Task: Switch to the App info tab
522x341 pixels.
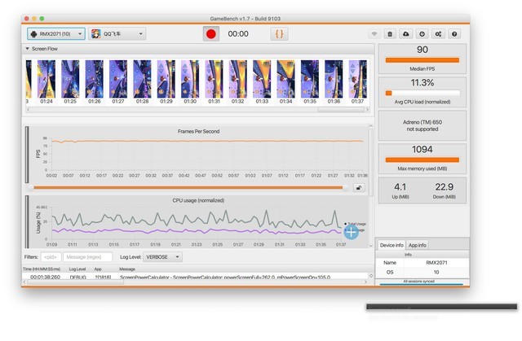Action: (x=417, y=245)
